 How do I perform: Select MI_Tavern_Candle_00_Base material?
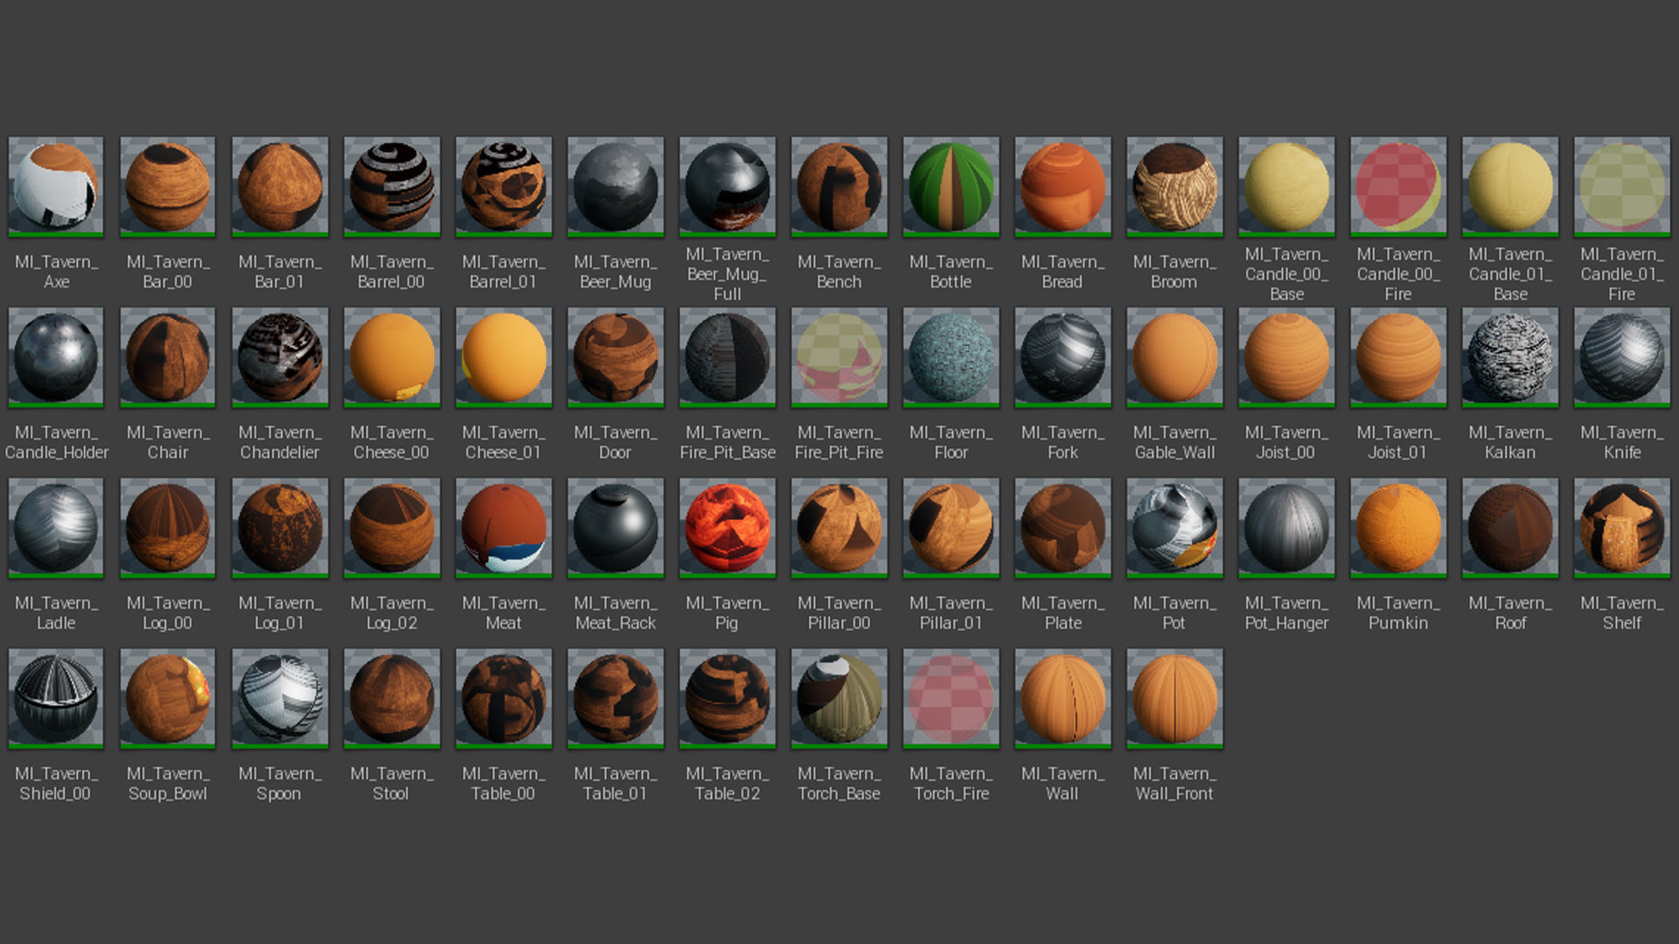1287,186
